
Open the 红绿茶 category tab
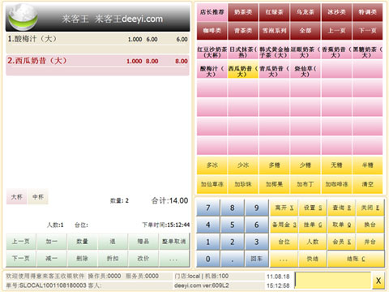pyautogui.click(x=274, y=12)
